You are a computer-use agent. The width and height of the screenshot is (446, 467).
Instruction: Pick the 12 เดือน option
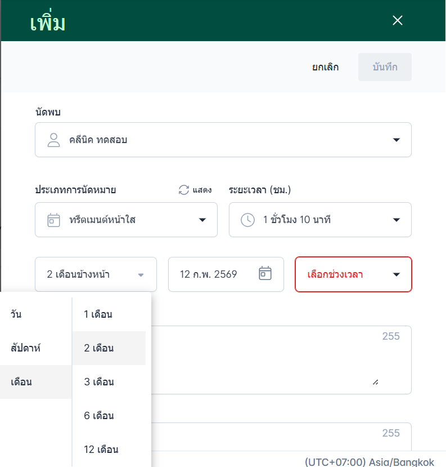pos(101,450)
